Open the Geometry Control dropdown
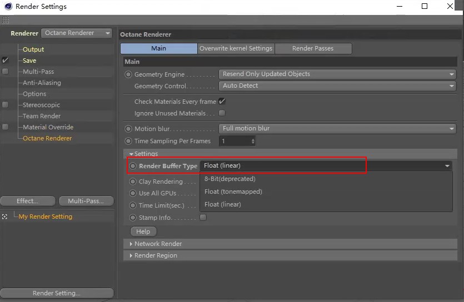This screenshot has width=464, height=302. point(337,85)
